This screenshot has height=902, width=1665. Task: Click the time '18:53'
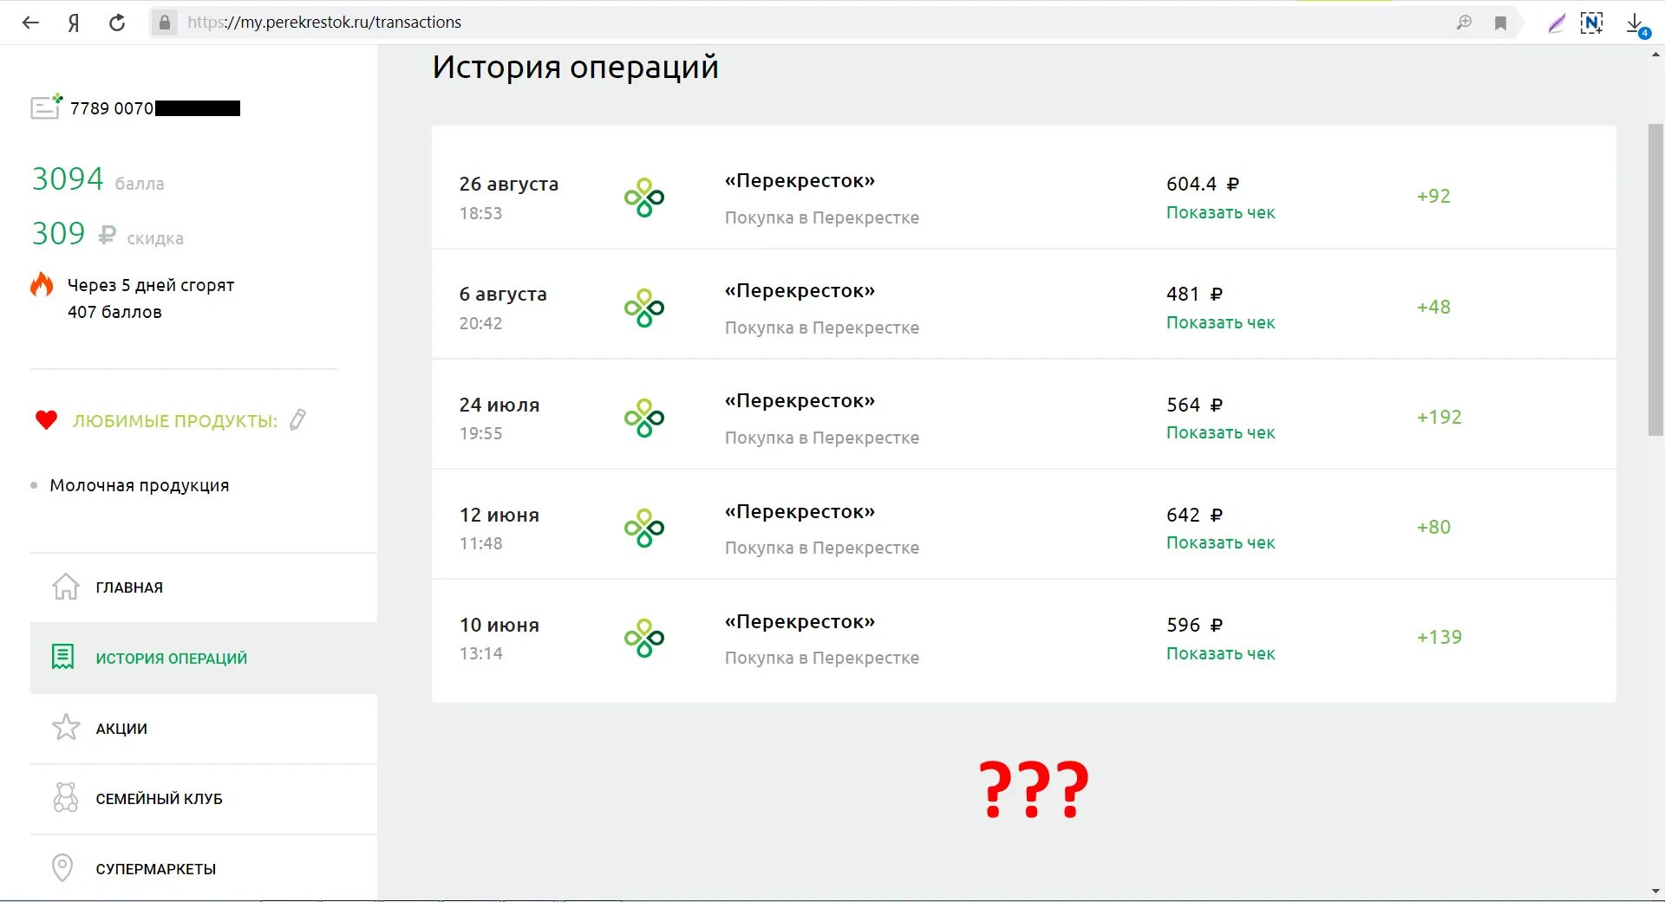coord(481,213)
